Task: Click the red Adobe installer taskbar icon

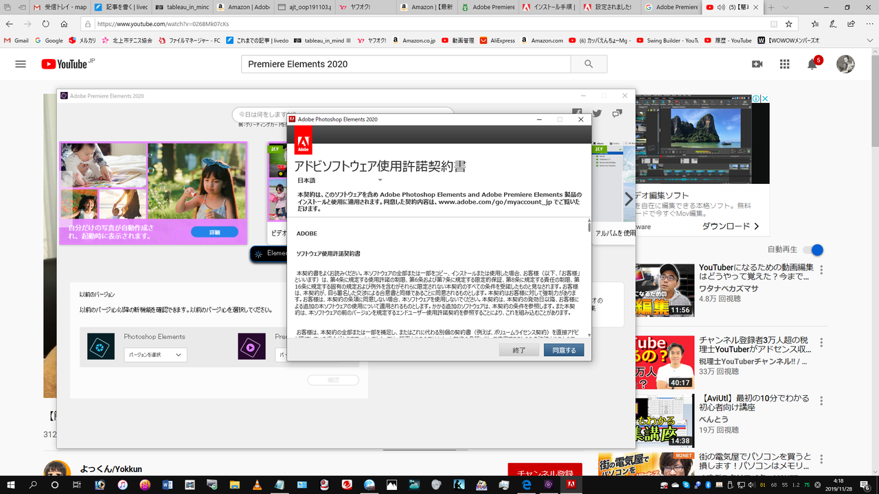Action: pyautogui.click(x=571, y=485)
